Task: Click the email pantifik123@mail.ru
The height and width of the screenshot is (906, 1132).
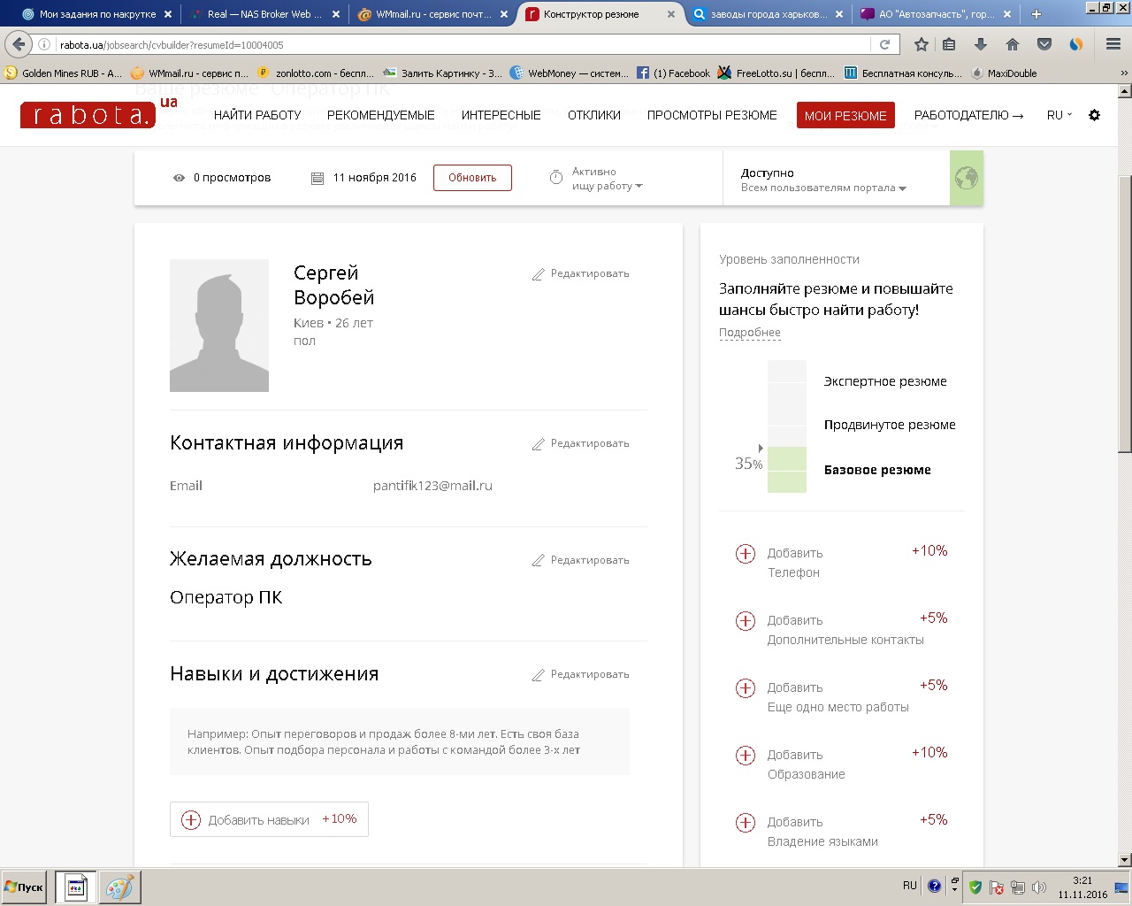Action: [x=432, y=486]
